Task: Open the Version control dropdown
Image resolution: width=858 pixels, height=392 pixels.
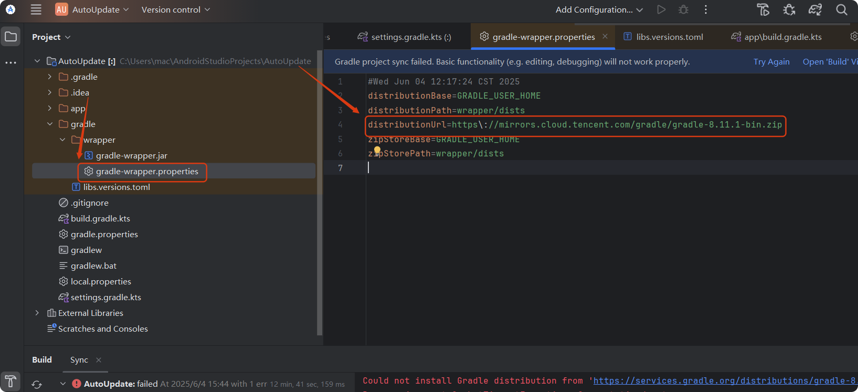Action: (x=176, y=9)
